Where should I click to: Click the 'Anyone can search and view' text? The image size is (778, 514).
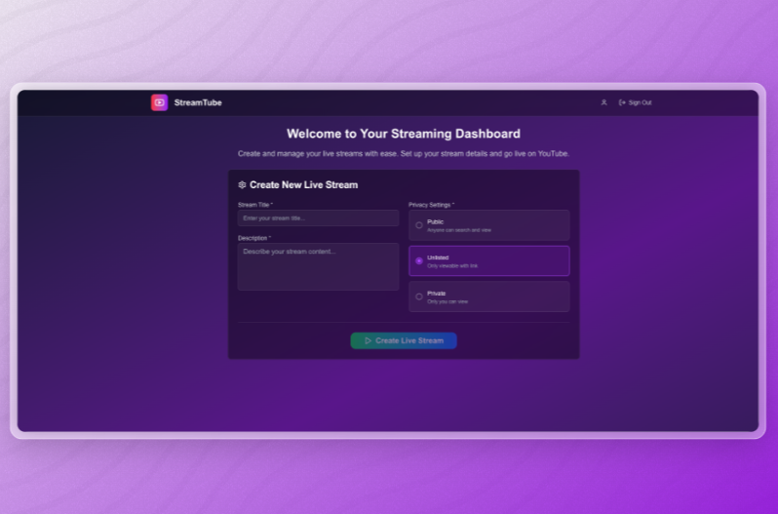[459, 230]
